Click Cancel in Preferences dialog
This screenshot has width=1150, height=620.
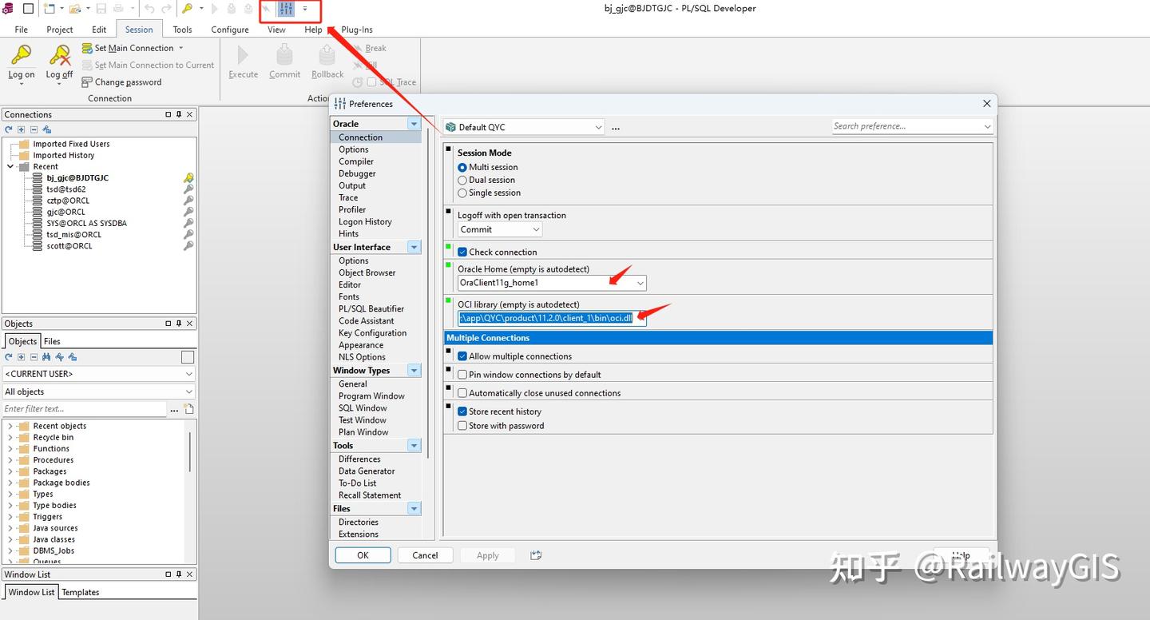point(425,555)
